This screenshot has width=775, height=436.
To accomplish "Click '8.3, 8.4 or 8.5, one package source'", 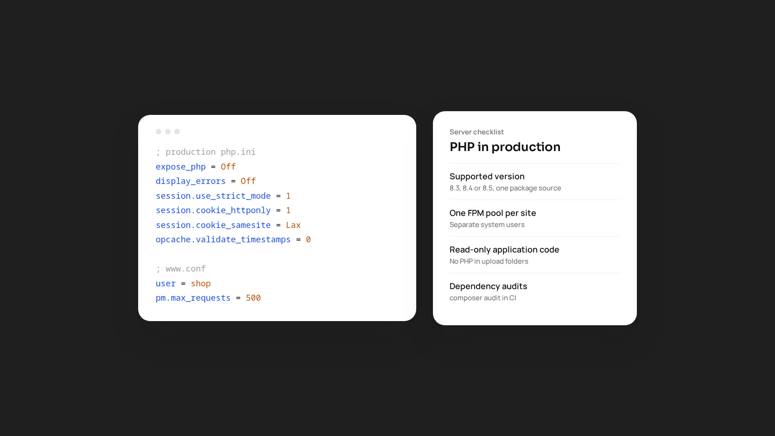I will [x=505, y=188].
